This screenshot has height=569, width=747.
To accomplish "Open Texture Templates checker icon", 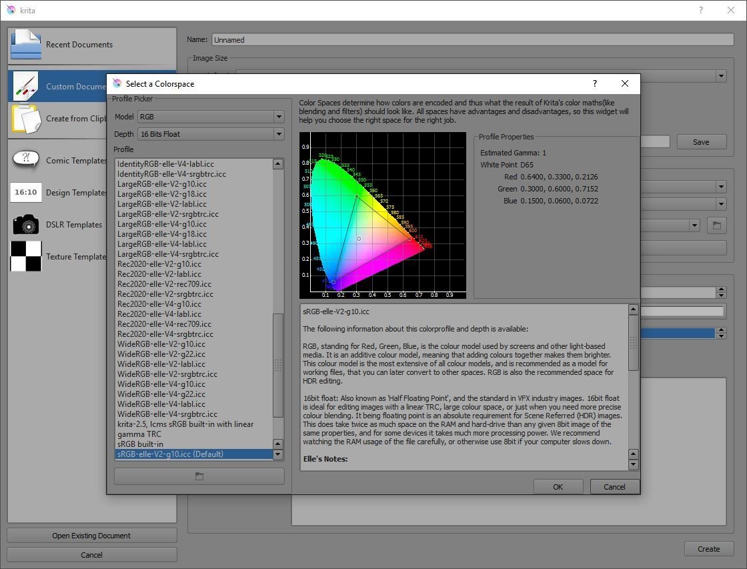I will 26,256.
